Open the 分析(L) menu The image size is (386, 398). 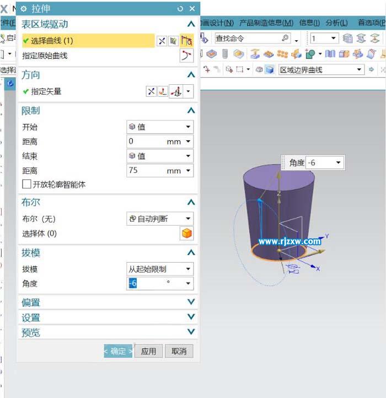coord(336,23)
